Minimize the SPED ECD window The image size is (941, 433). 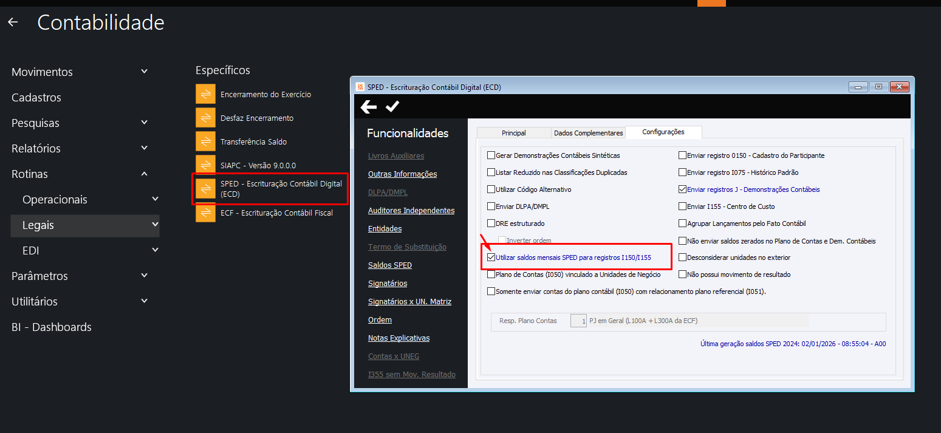coord(858,87)
